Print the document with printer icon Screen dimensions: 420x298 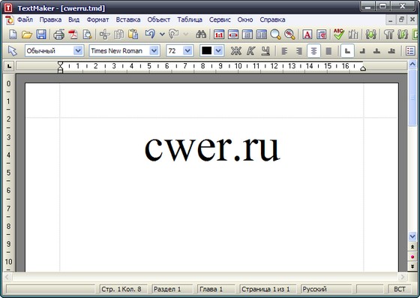click(x=59, y=35)
